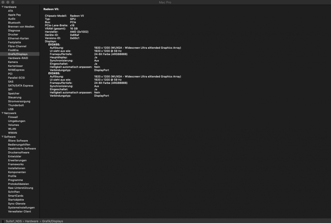Open Ethernet-Karten entry

[x=18, y=38]
